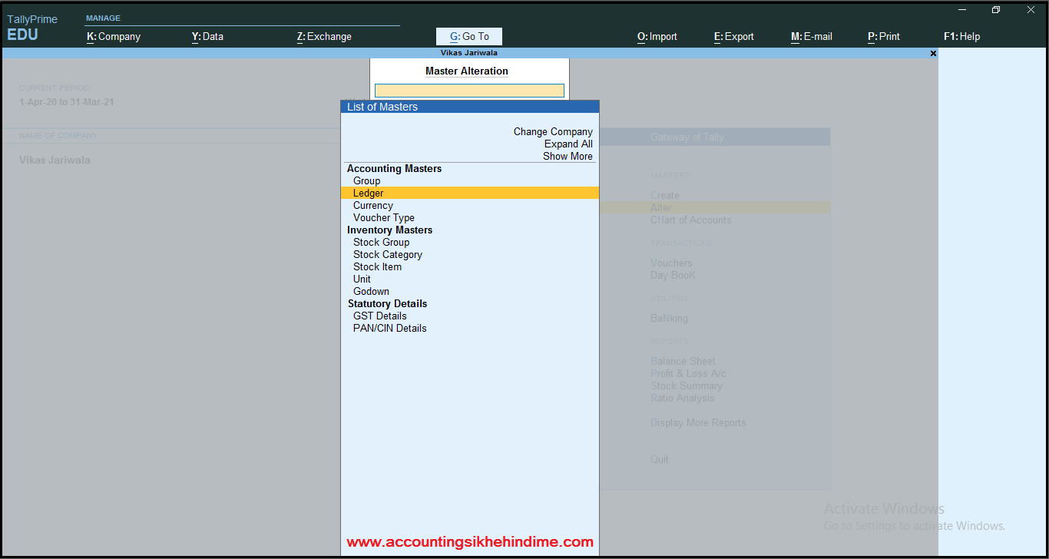Click the Master Alteration search field
1049x559 pixels.
tap(469, 91)
